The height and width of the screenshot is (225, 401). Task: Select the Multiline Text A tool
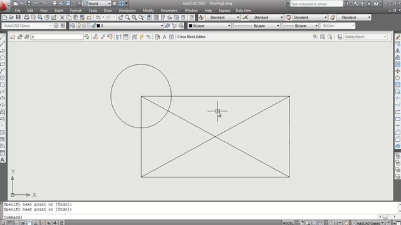3,160
